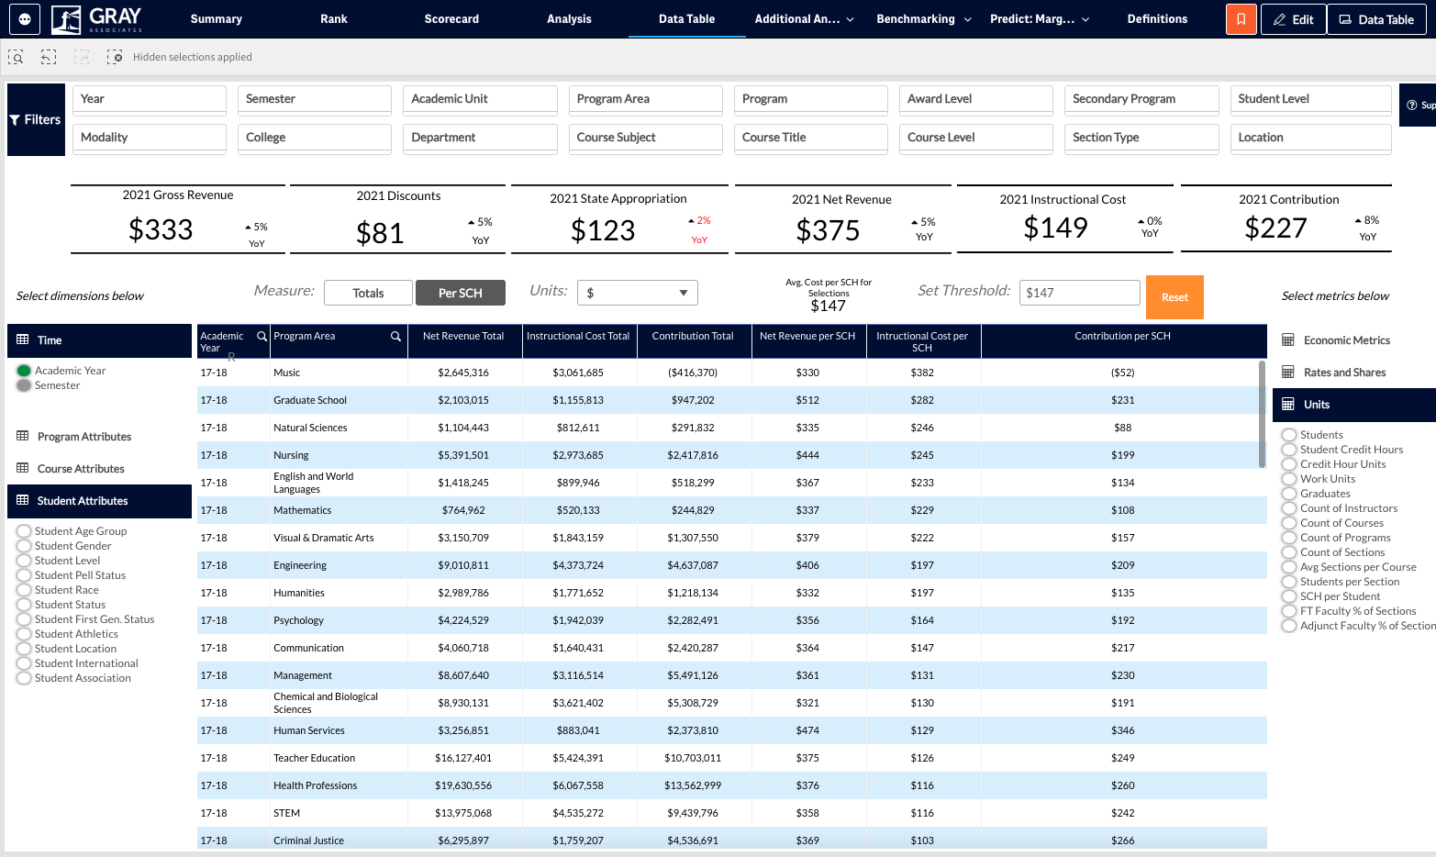Click the Rates and Shares grid icon

click(x=1288, y=372)
